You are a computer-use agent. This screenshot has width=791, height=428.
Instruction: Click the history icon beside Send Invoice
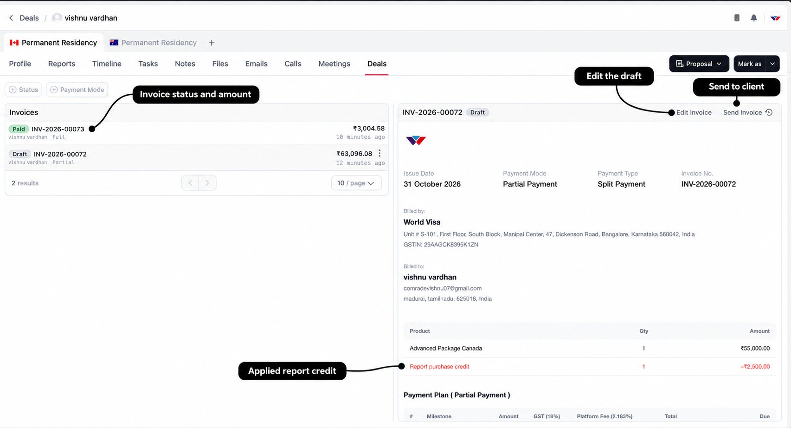pos(769,112)
